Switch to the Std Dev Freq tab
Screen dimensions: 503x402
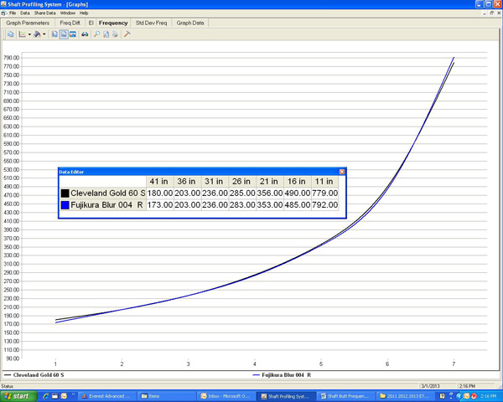(151, 23)
